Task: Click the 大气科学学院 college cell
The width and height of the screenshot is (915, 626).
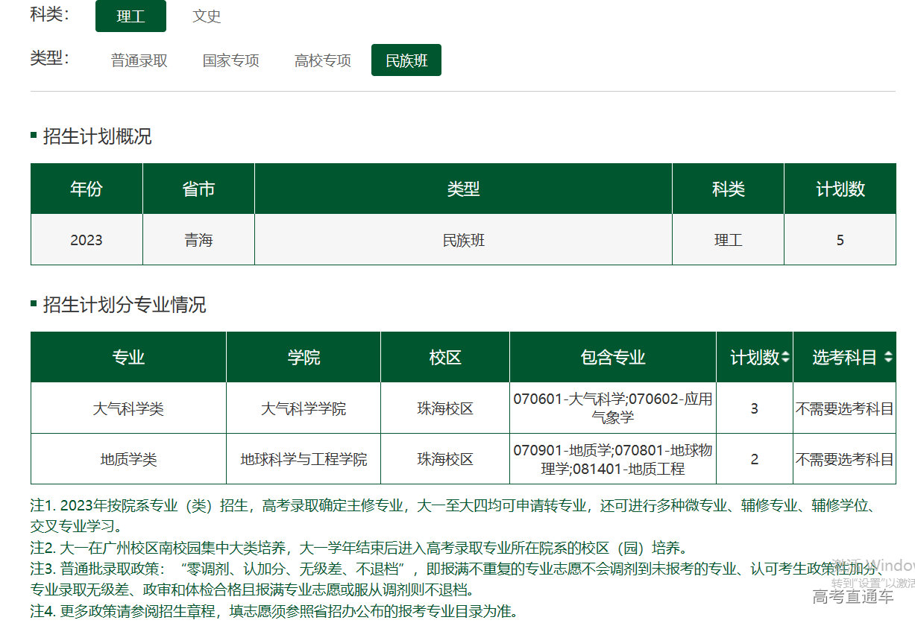Action: click(x=304, y=409)
